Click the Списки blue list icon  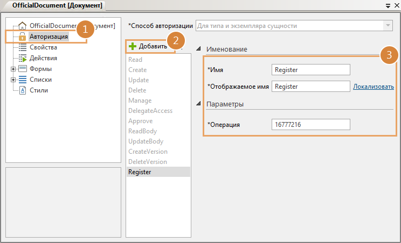click(x=23, y=80)
